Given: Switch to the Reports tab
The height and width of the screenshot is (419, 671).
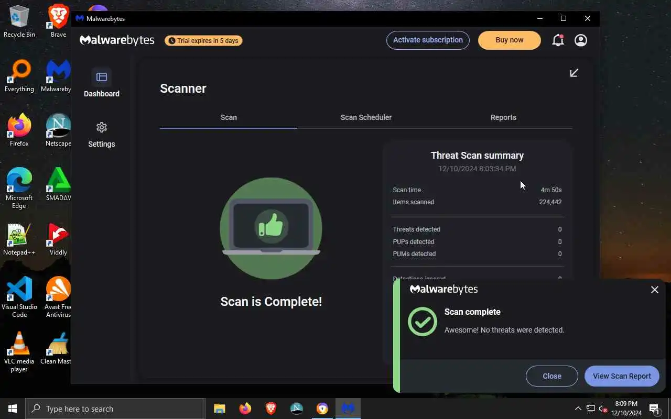Looking at the screenshot, I should tap(503, 117).
